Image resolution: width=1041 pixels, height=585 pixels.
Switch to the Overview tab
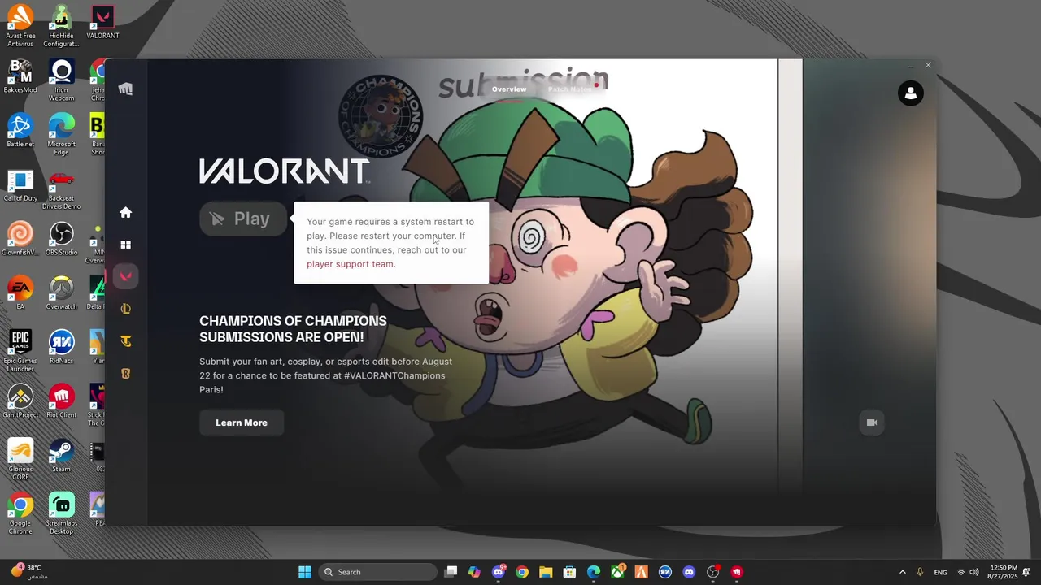(509, 89)
